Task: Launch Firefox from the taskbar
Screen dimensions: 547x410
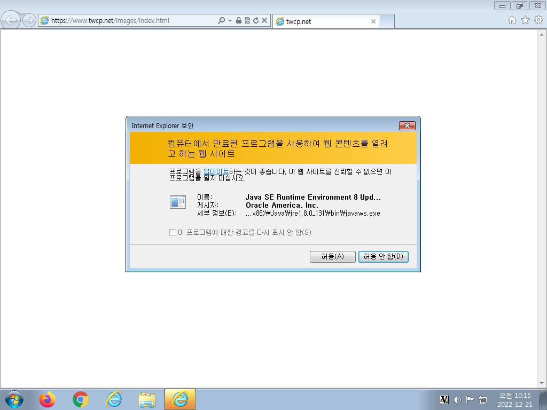Action: tap(48, 399)
